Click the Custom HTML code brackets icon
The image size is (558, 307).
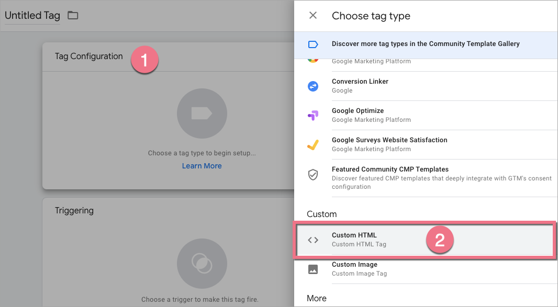313,240
